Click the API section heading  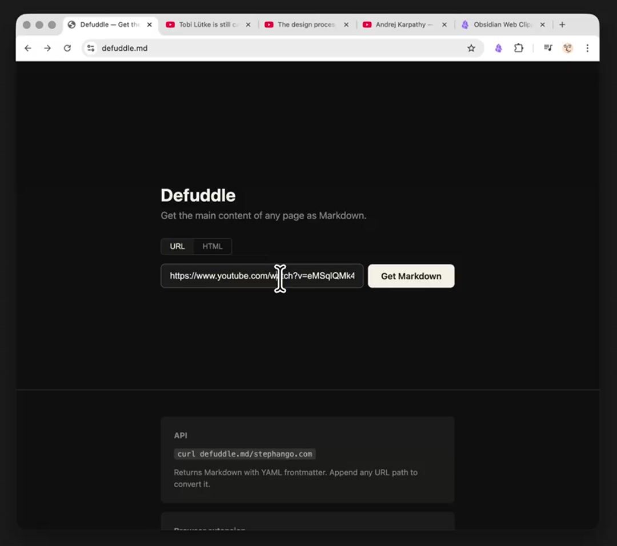180,435
